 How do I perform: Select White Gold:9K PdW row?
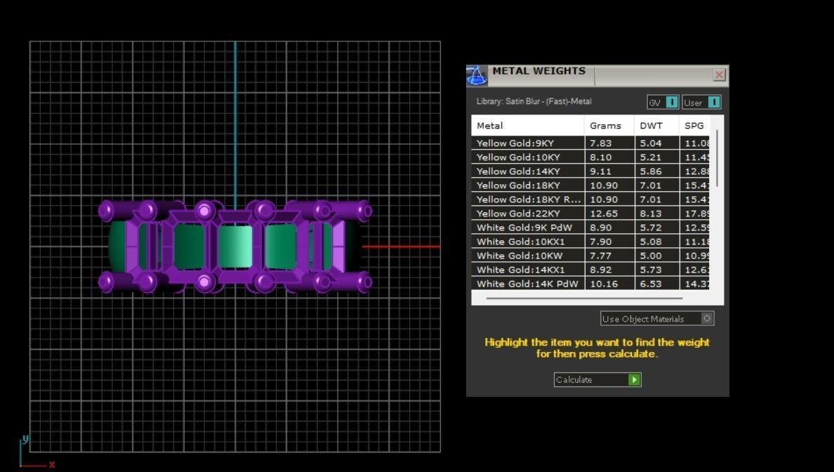pyautogui.click(x=590, y=228)
